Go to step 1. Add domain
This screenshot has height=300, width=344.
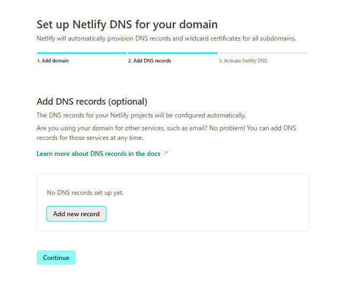coord(53,61)
